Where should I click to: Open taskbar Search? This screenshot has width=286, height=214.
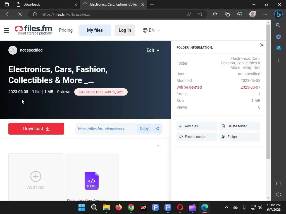point(94,207)
